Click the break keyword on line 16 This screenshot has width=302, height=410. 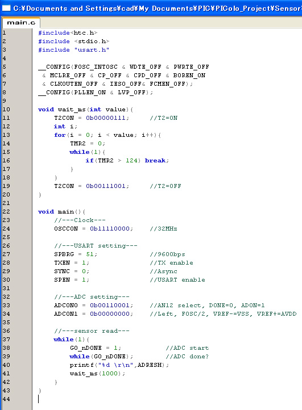click(x=155, y=160)
